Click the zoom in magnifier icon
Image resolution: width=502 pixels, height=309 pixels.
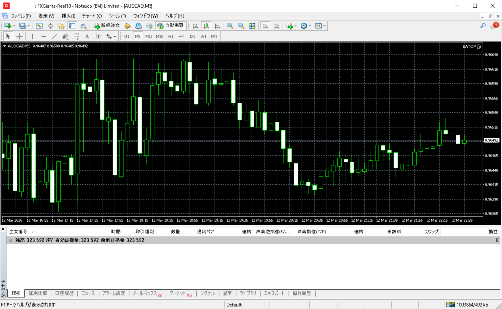tap(229, 26)
